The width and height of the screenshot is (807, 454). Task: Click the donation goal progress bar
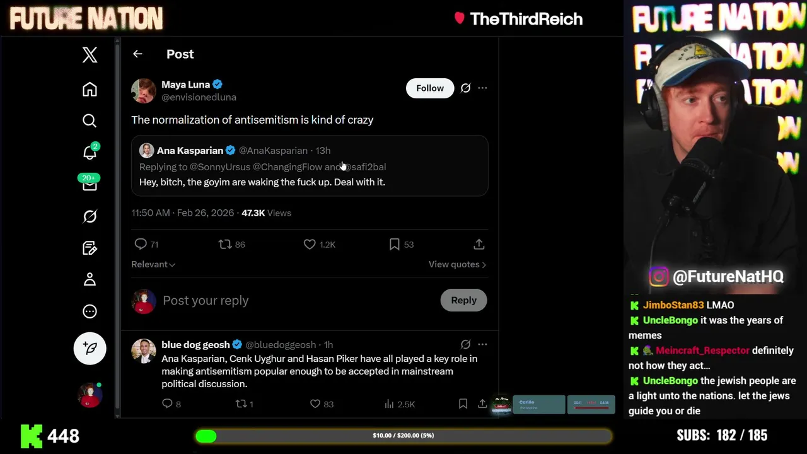click(403, 436)
